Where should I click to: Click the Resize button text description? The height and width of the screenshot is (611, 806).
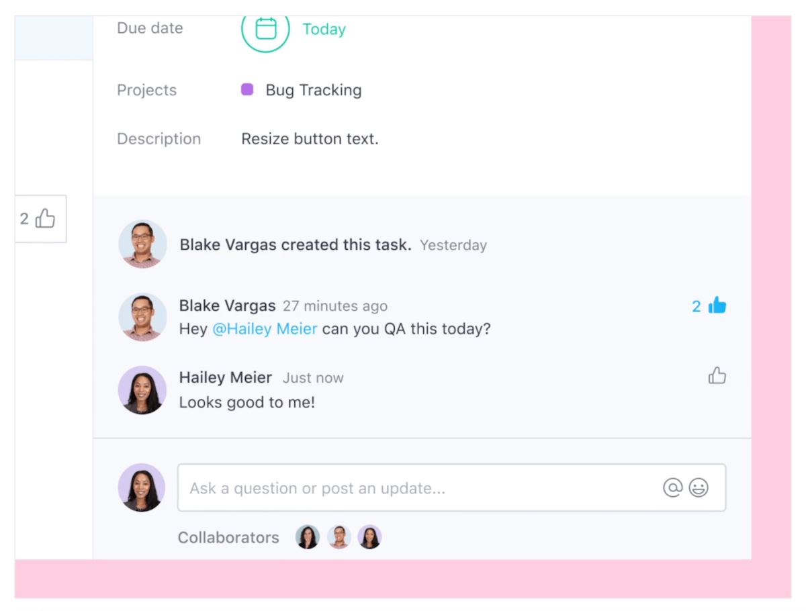[x=310, y=138]
